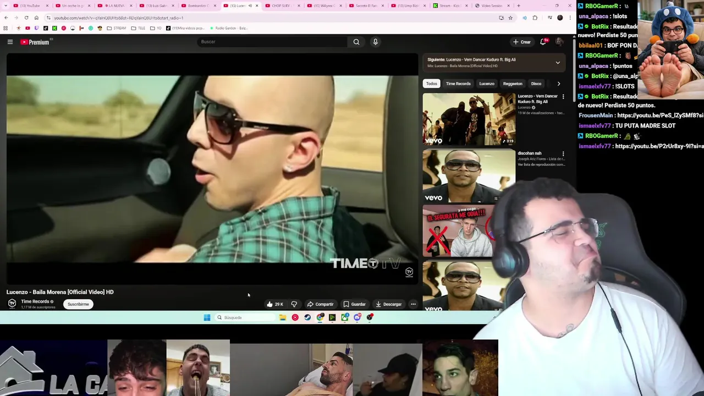
Task: Open the browser home page
Action: click(x=36, y=18)
